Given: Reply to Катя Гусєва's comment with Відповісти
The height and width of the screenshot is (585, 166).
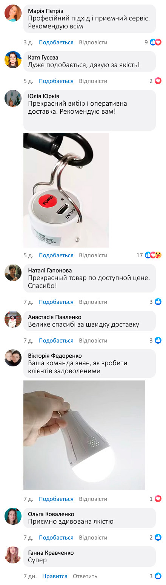Looking at the screenshot, I should point(93,81).
